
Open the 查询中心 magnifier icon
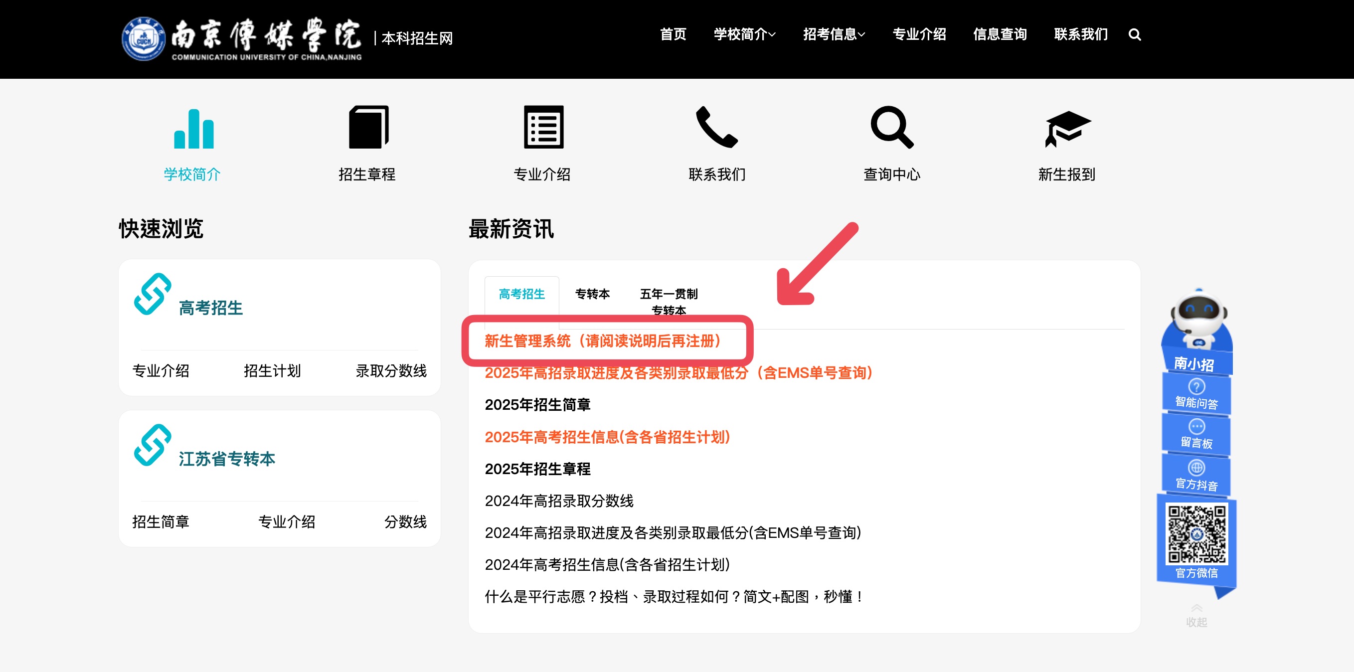(x=891, y=128)
